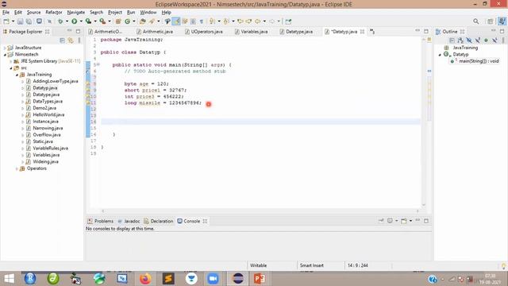Viewport: 508px width, 286px height.
Task: Click the empty code line 14
Action: [261, 122]
